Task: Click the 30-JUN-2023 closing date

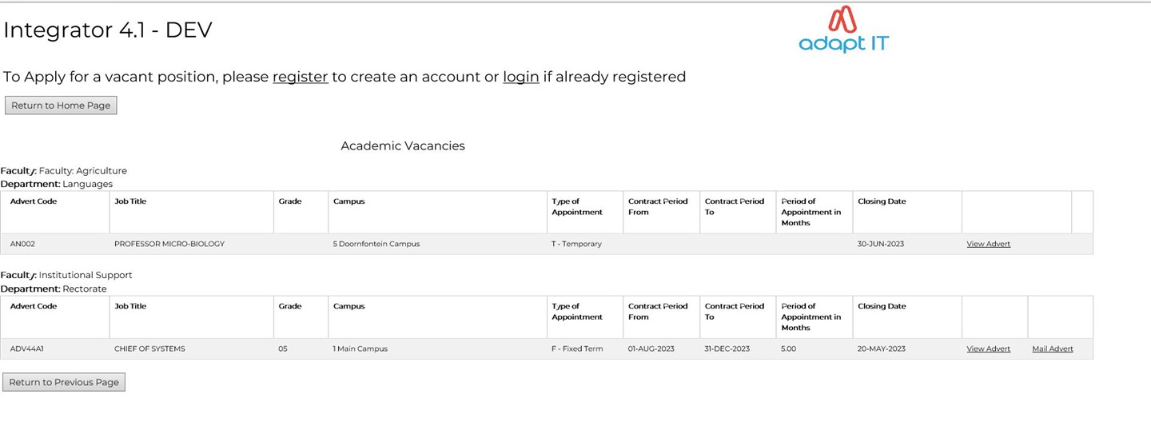Action: click(x=880, y=244)
